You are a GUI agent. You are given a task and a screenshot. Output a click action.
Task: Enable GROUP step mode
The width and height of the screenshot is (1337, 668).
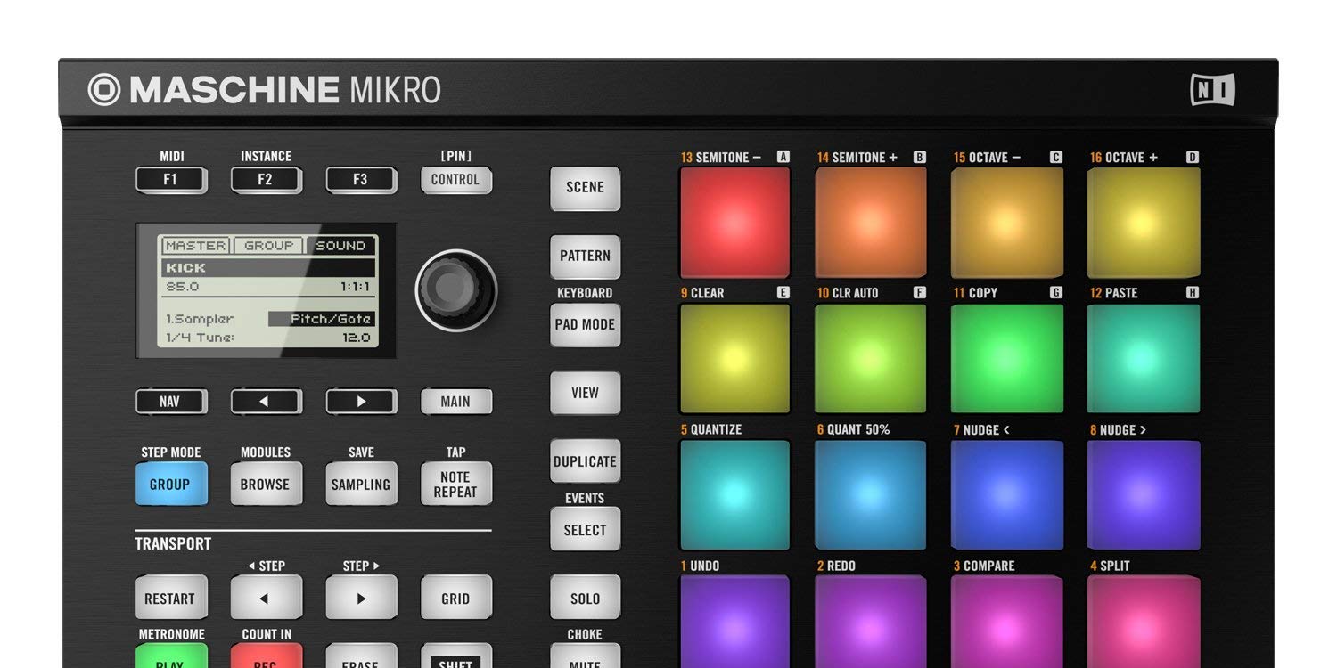tap(171, 484)
